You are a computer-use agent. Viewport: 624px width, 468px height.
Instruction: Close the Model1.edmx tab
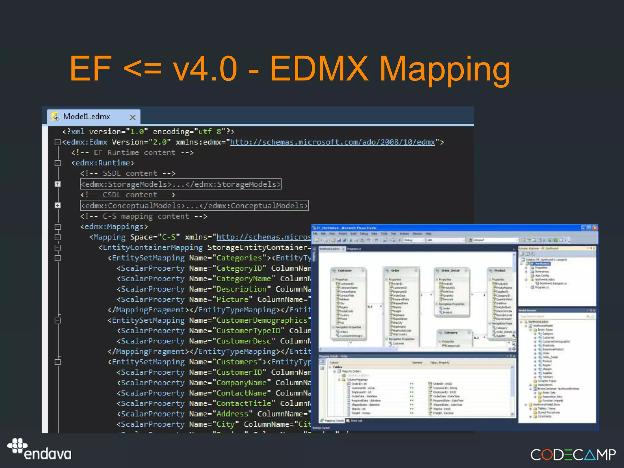click(133, 117)
